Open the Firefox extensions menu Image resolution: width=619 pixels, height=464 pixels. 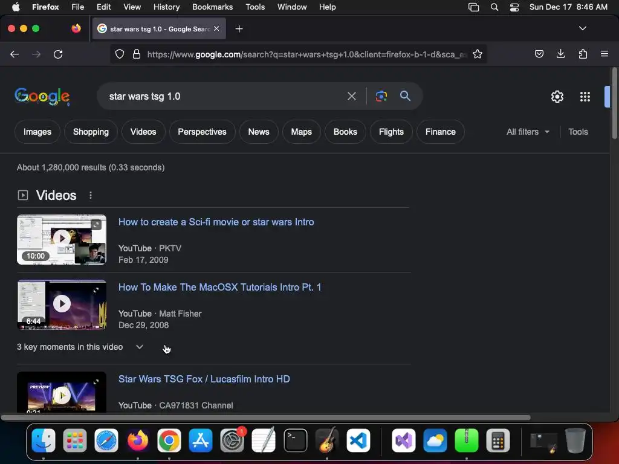pyautogui.click(x=583, y=54)
